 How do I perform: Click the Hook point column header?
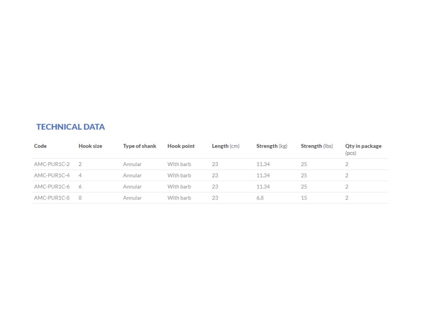pos(181,146)
